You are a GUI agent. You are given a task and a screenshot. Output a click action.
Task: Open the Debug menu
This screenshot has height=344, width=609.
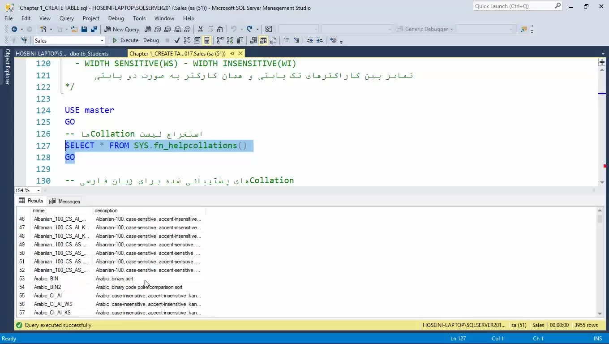tap(116, 18)
